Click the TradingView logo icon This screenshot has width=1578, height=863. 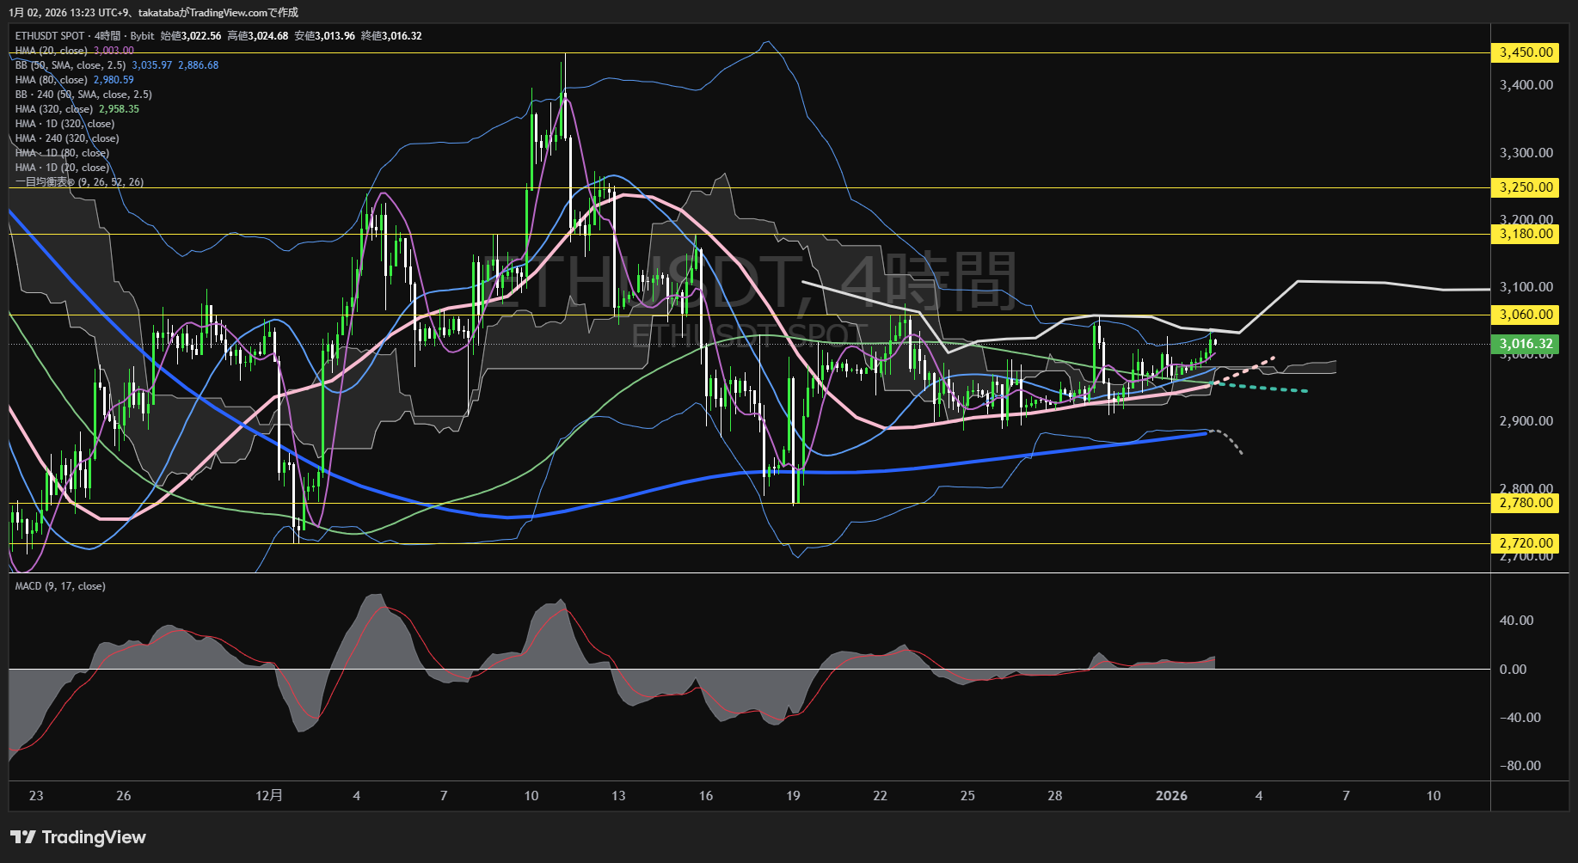click(22, 837)
